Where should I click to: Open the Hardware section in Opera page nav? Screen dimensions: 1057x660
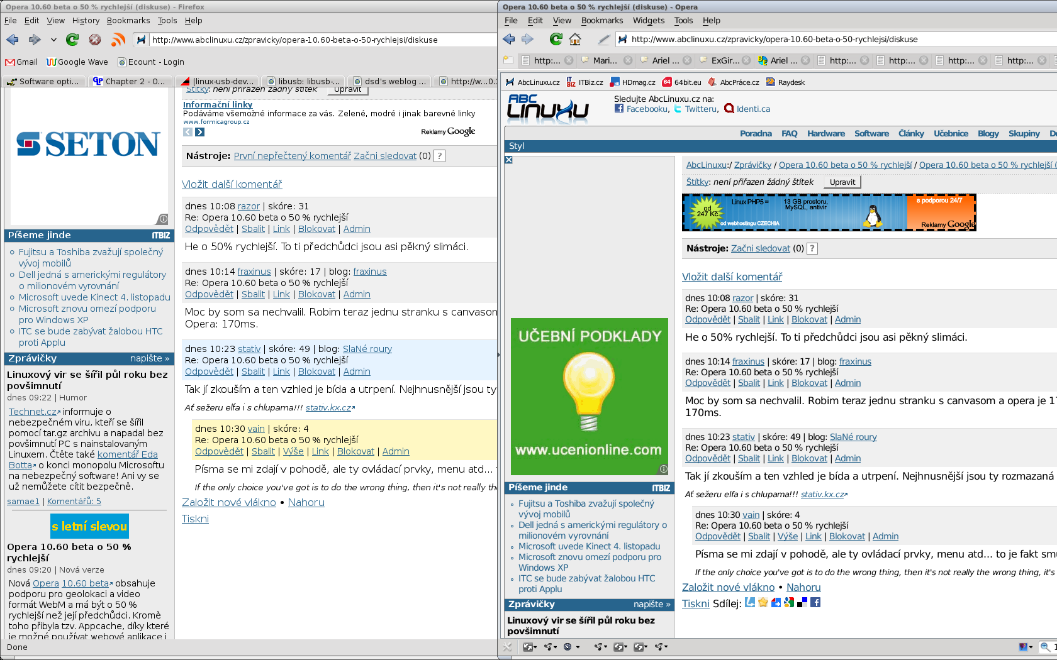coord(826,133)
